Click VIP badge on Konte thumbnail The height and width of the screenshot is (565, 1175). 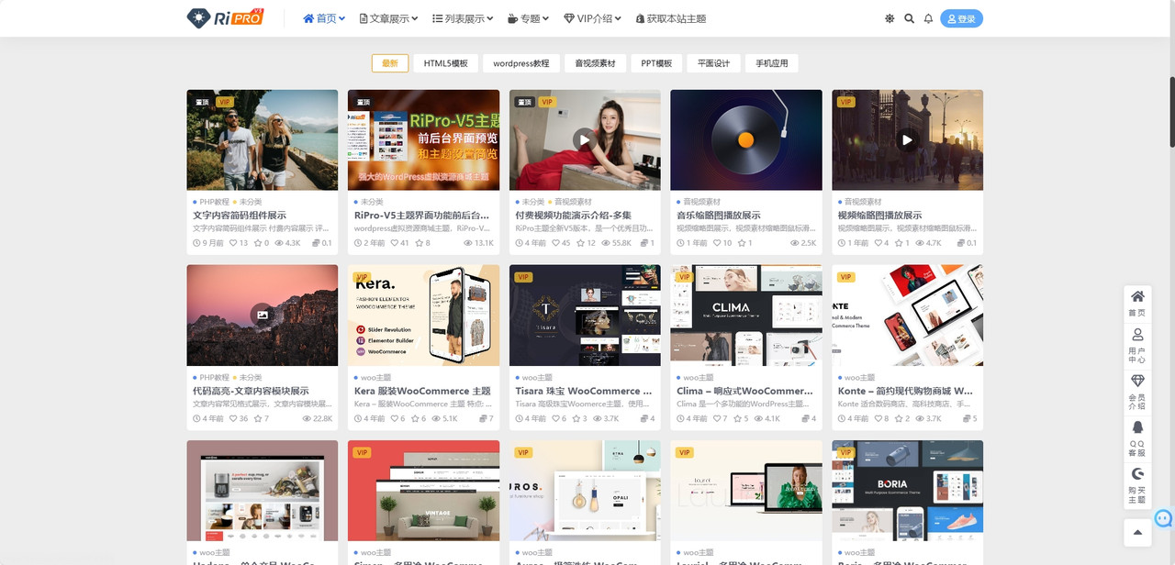[845, 277]
